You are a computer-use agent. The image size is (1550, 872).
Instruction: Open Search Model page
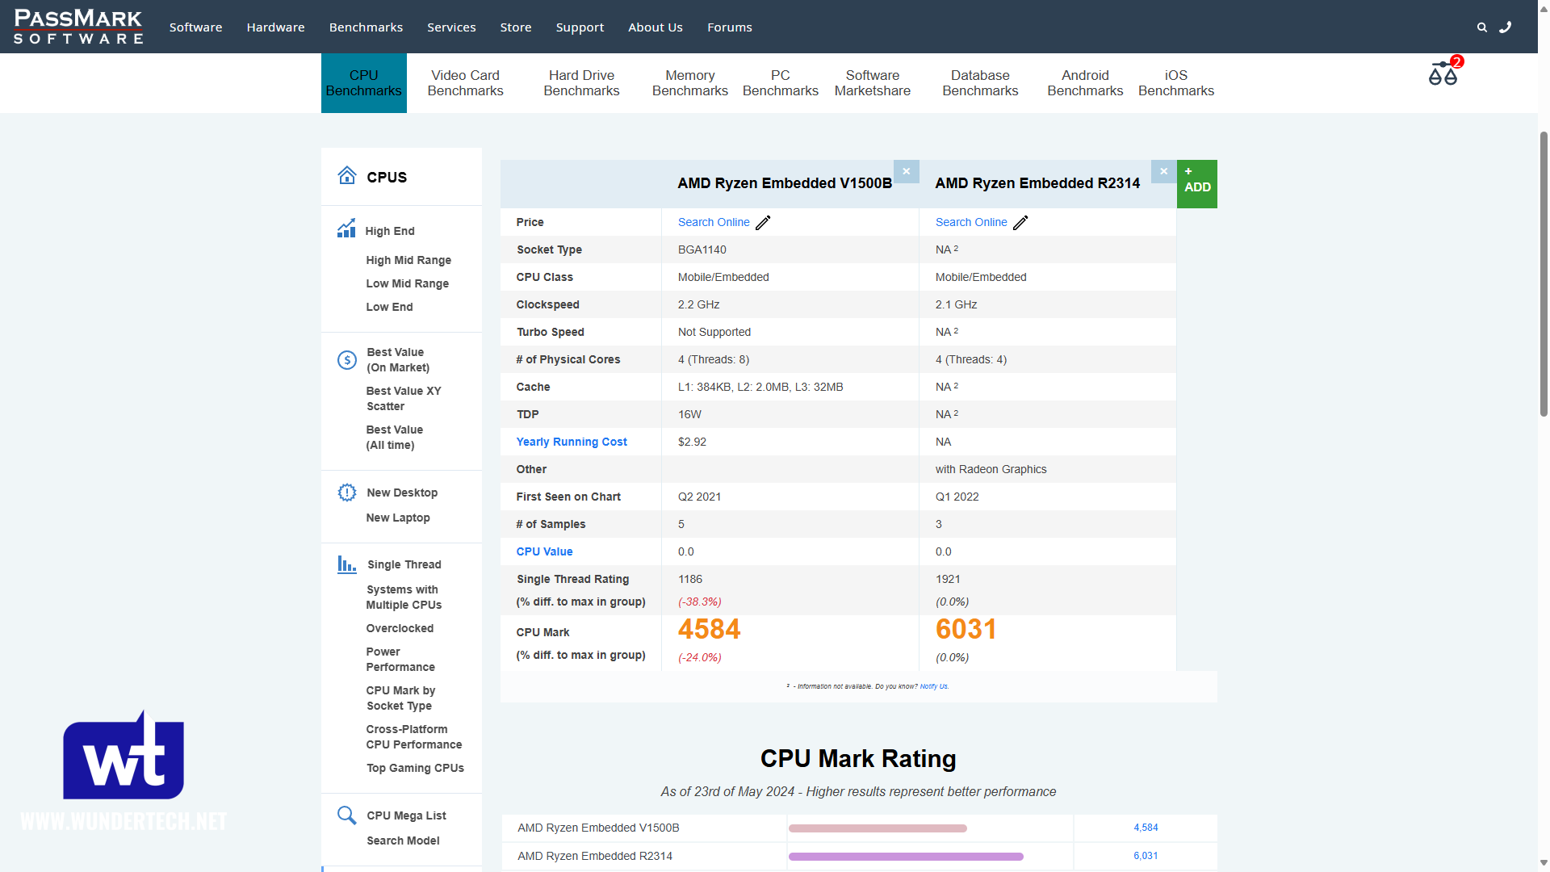(403, 841)
